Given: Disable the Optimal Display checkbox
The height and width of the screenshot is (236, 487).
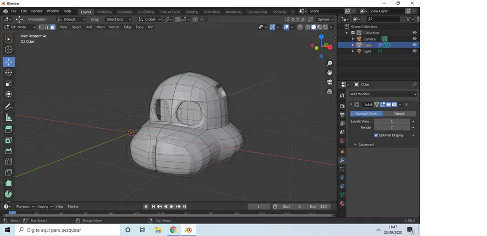Looking at the screenshot, I should pos(377,135).
